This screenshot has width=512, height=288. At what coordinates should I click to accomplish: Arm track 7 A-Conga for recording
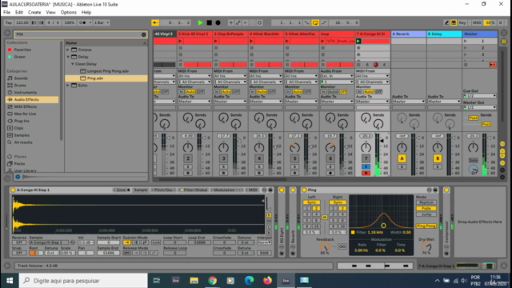366,173
